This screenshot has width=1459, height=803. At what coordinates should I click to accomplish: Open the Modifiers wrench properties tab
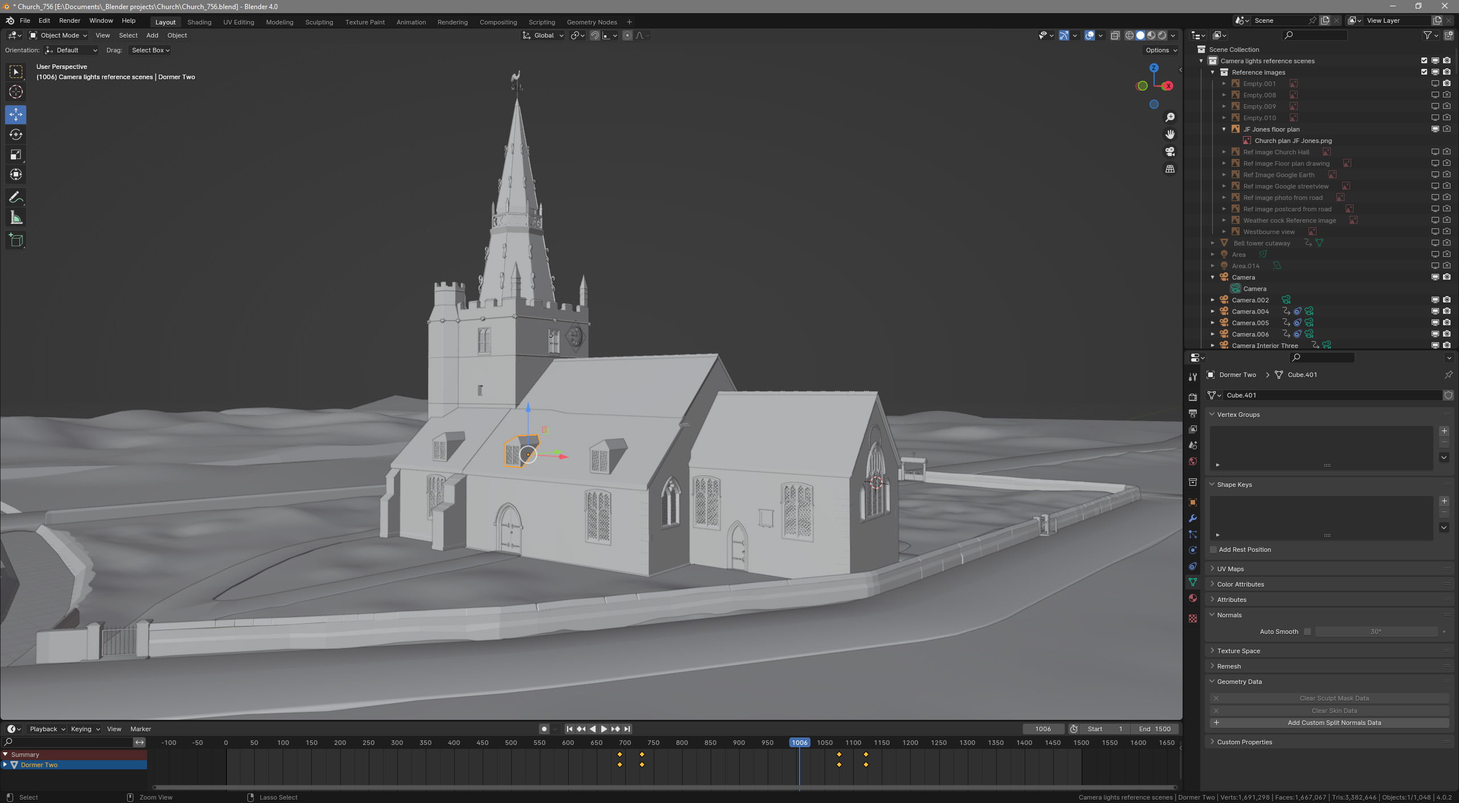[x=1193, y=518]
